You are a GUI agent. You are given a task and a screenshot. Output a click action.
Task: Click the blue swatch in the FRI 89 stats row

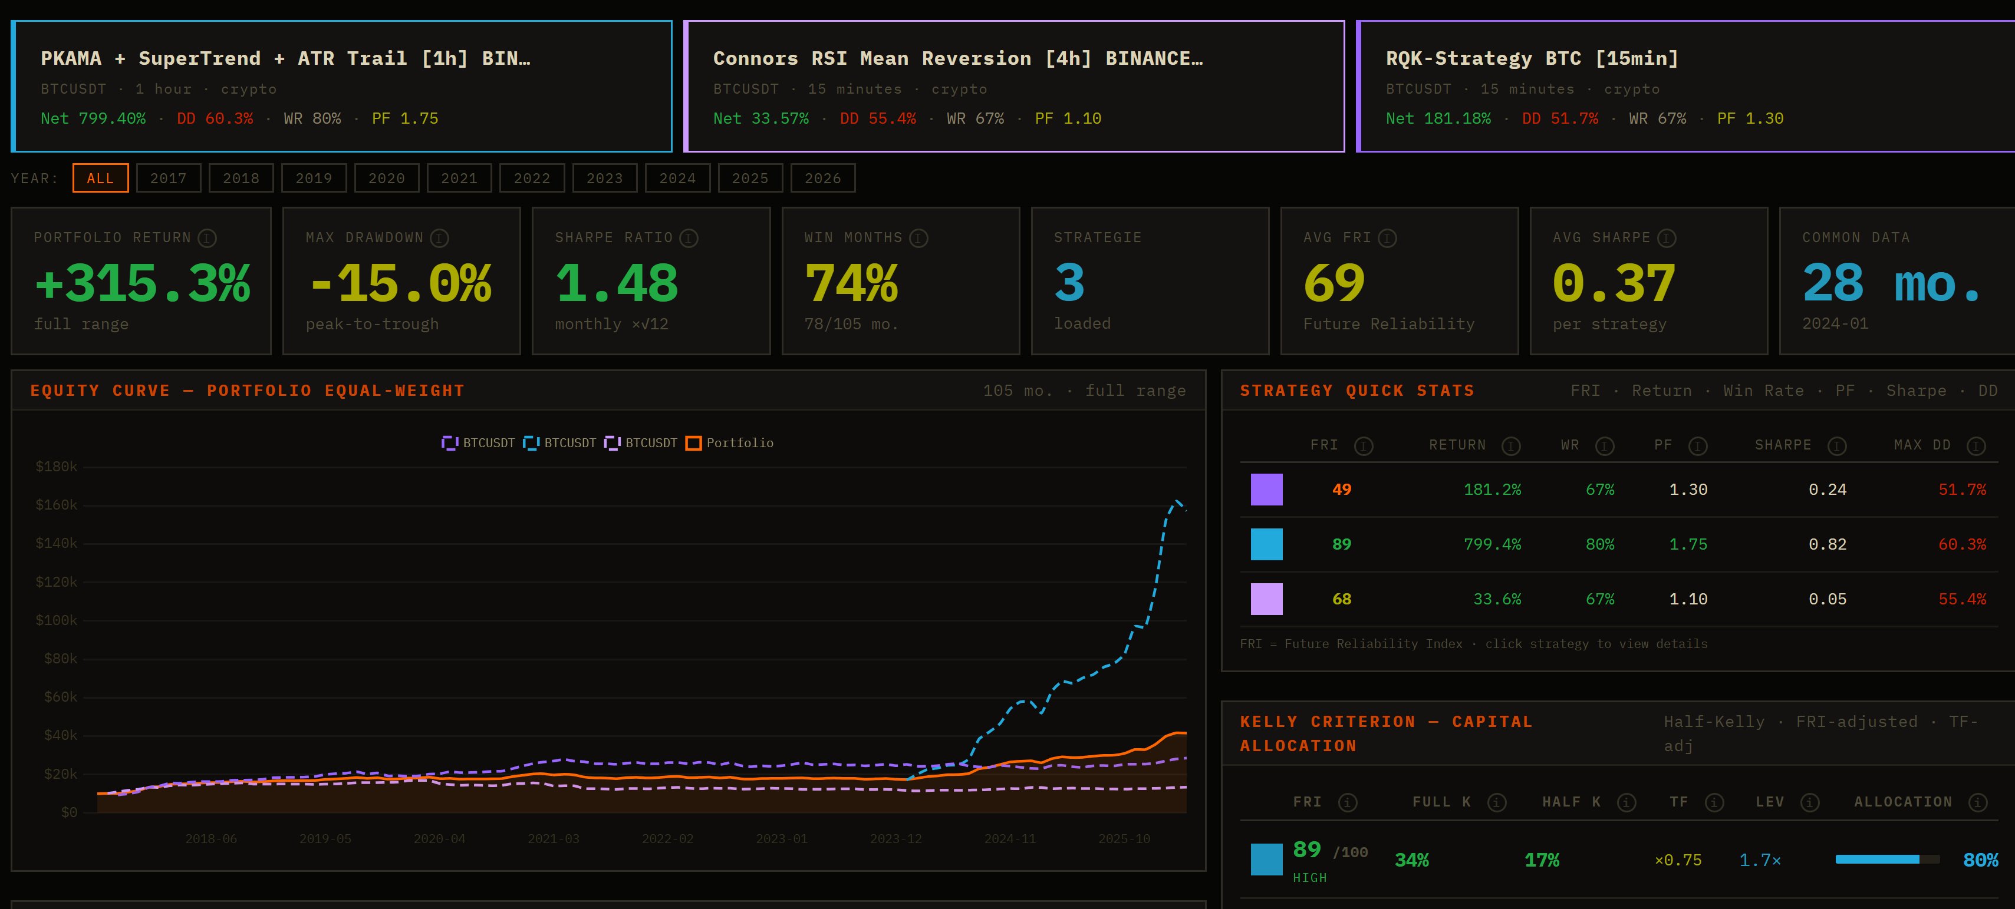1266,545
